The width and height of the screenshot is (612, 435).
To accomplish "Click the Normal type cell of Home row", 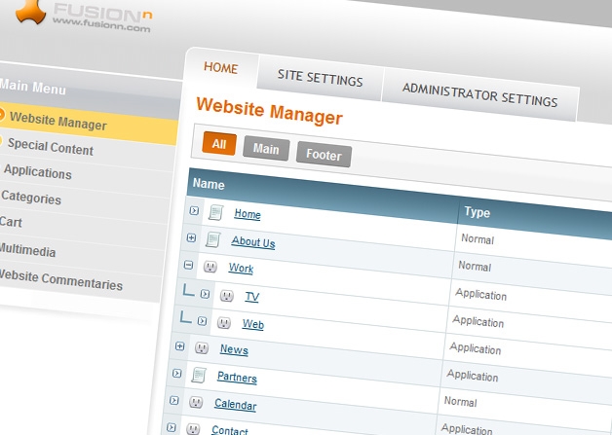I will (x=478, y=238).
